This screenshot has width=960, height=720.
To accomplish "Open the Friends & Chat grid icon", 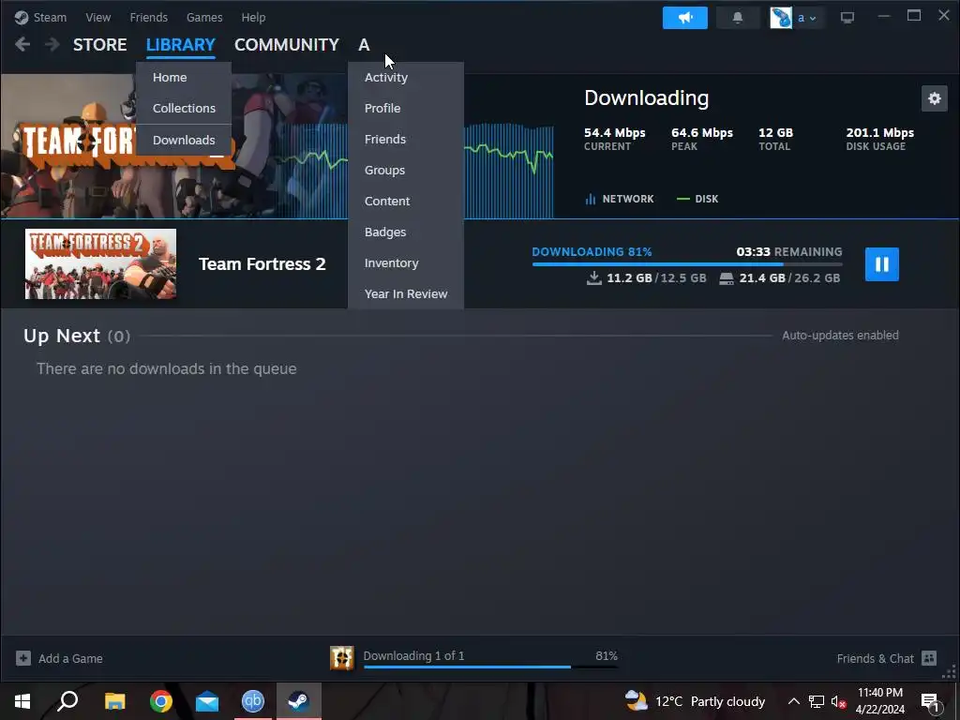I will click(x=929, y=658).
